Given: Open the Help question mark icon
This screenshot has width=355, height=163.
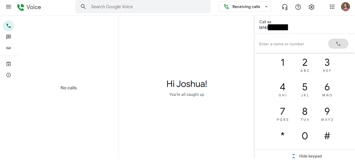Looking at the screenshot, I should click(298, 7).
